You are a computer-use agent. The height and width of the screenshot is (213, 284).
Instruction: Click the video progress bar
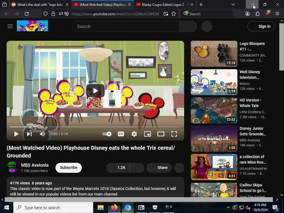tap(95, 127)
